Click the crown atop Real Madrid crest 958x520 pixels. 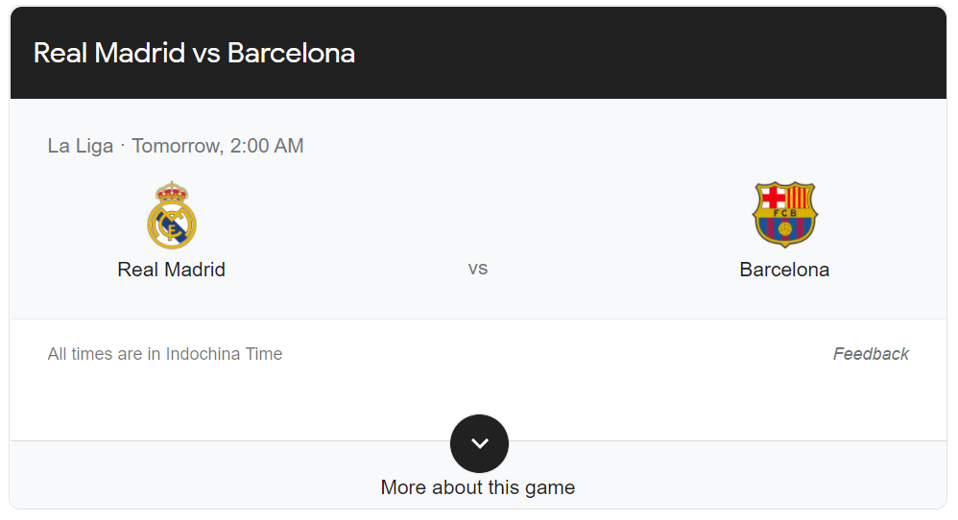pyautogui.click(x=172, y=192)
